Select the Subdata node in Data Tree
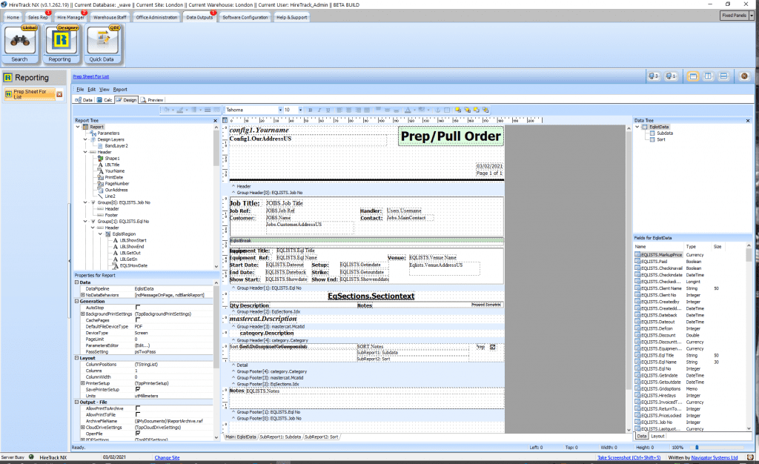Image resolution: width=759 pixels, height=464 pixels. pyautogui.click(x=665, y=133)
